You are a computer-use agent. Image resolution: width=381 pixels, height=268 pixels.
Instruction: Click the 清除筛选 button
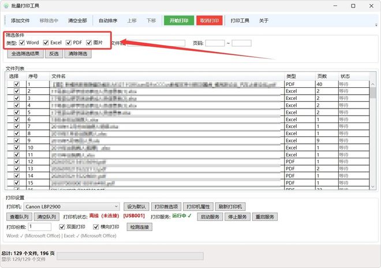[x=78, y=54]
